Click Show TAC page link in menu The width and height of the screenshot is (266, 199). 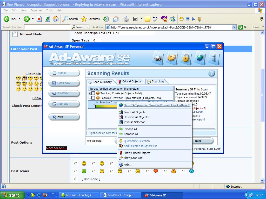[x=157, y=105]
